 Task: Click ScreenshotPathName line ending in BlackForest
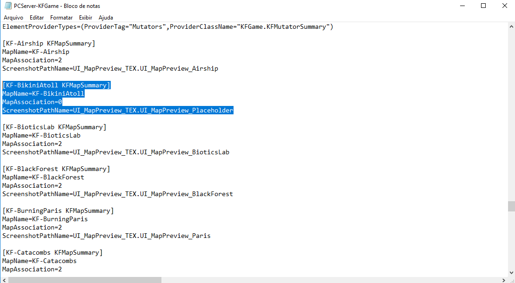coord(118,194)
